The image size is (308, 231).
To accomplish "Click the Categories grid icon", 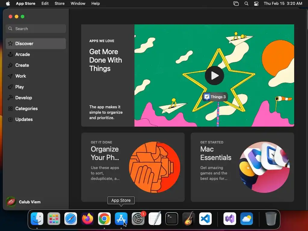I will 10,108.
